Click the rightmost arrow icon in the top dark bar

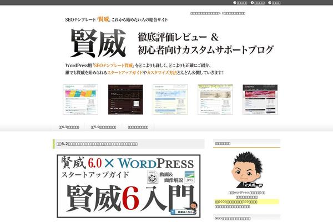[270, 3]
